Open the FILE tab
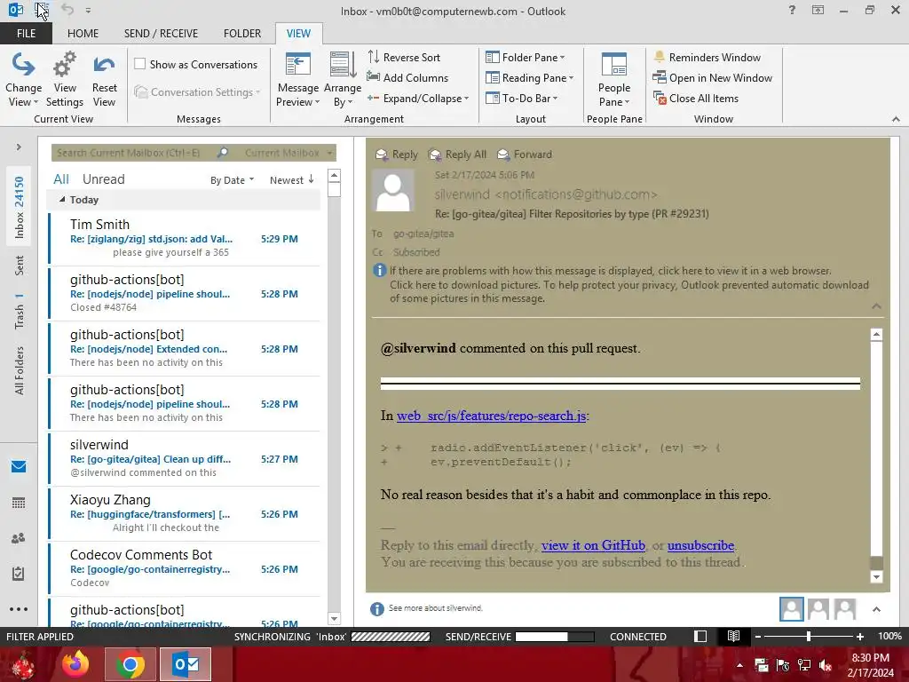909x682 pixels. pyautogui.click(x=26, y=33)
